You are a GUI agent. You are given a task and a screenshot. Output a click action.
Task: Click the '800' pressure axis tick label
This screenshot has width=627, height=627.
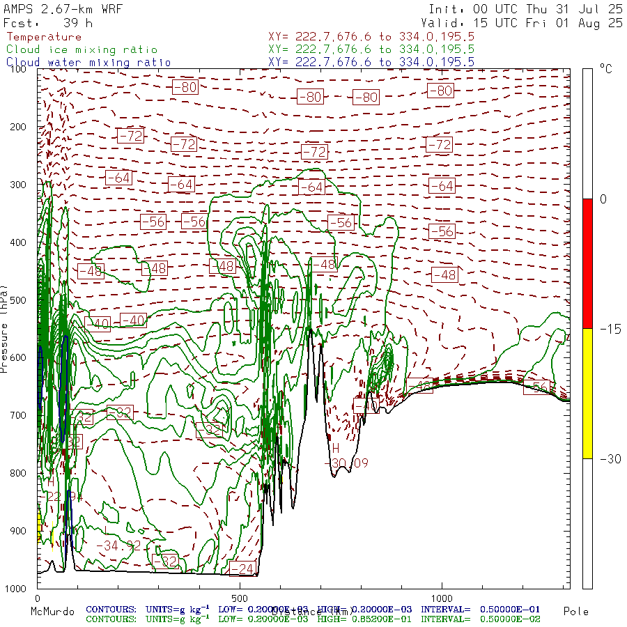tap(17, 474)
